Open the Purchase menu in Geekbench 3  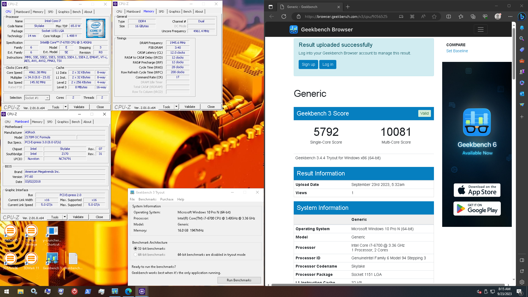(x=167, y=199)
